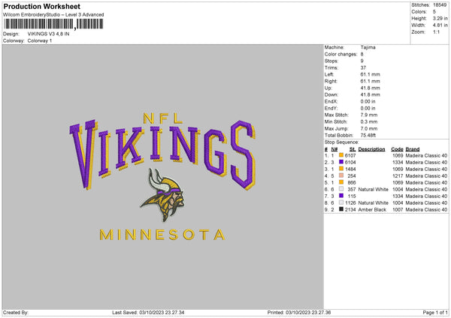Pick the purple swatch in the 115 stitches row

(341, 196)
